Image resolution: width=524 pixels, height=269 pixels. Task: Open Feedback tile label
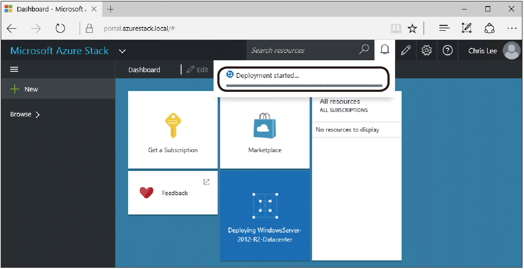click(x=175, y=193)
